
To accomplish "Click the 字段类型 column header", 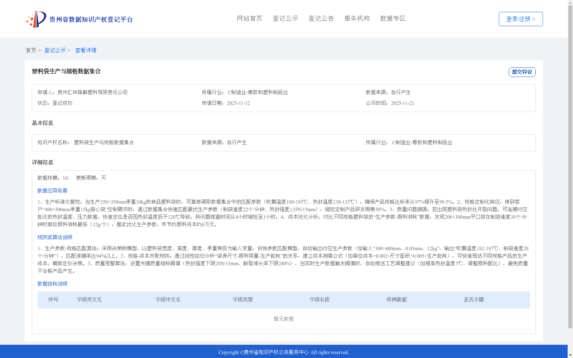I will pos(243,300).
